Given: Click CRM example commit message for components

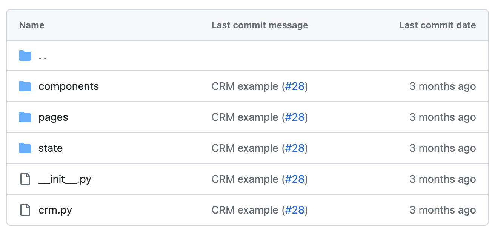Looking at the screenshot, I should point(245,86).
